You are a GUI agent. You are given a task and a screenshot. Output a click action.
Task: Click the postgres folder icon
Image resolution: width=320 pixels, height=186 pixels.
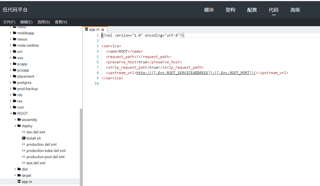[14, 82]
